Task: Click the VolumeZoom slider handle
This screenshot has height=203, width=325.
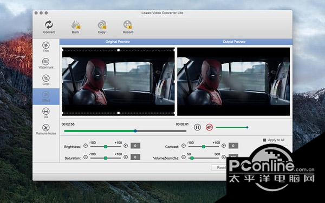Action: click(192, 158)
